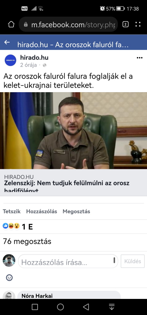This screenshot has width=147, height=315.
Task: Tap Hozzászólás to comment on post
Action: [x=42, y=212]
